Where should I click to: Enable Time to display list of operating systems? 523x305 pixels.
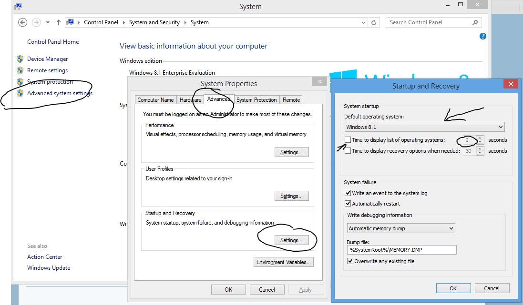click(x=348, y=140)
